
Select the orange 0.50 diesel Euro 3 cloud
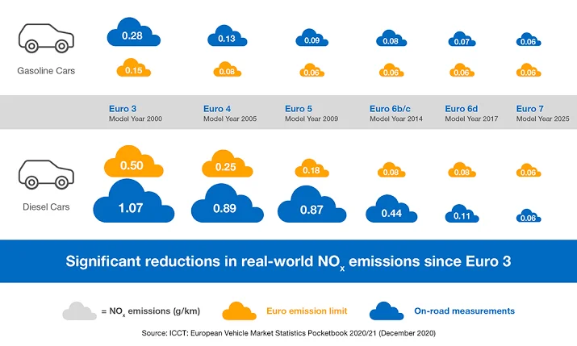pyautogui.click(x=134, y=161)
